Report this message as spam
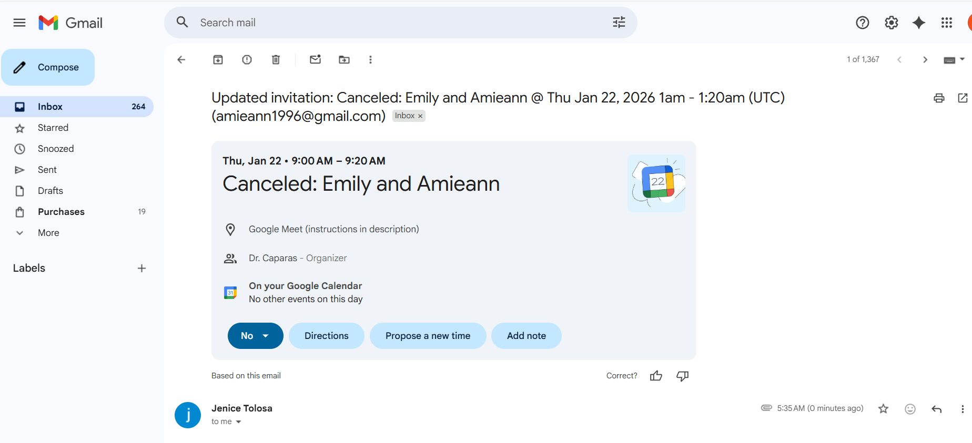 247,59
